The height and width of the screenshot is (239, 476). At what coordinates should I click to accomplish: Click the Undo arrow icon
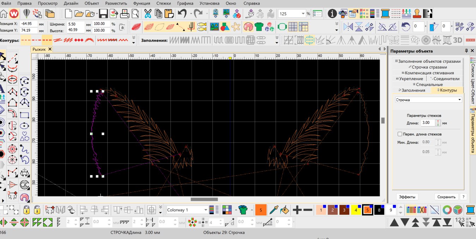(x=182, y=14)
